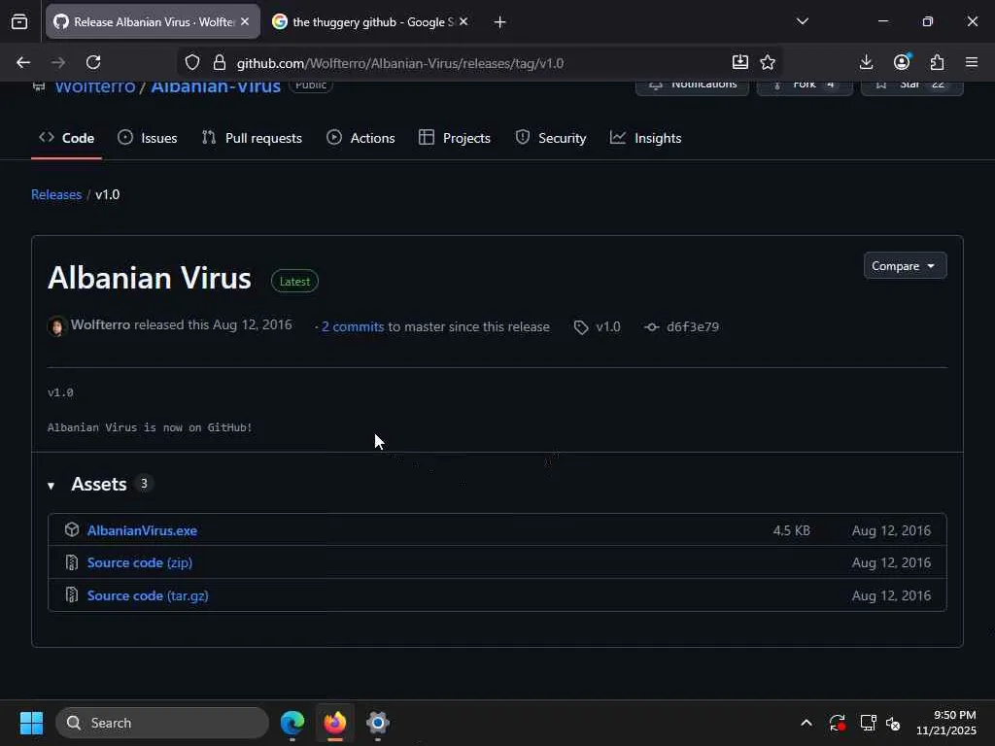The width and height of the screenshot is (995, 746).
Task: Open the extensions puzzle icon
Action: [x=938, y=62]
